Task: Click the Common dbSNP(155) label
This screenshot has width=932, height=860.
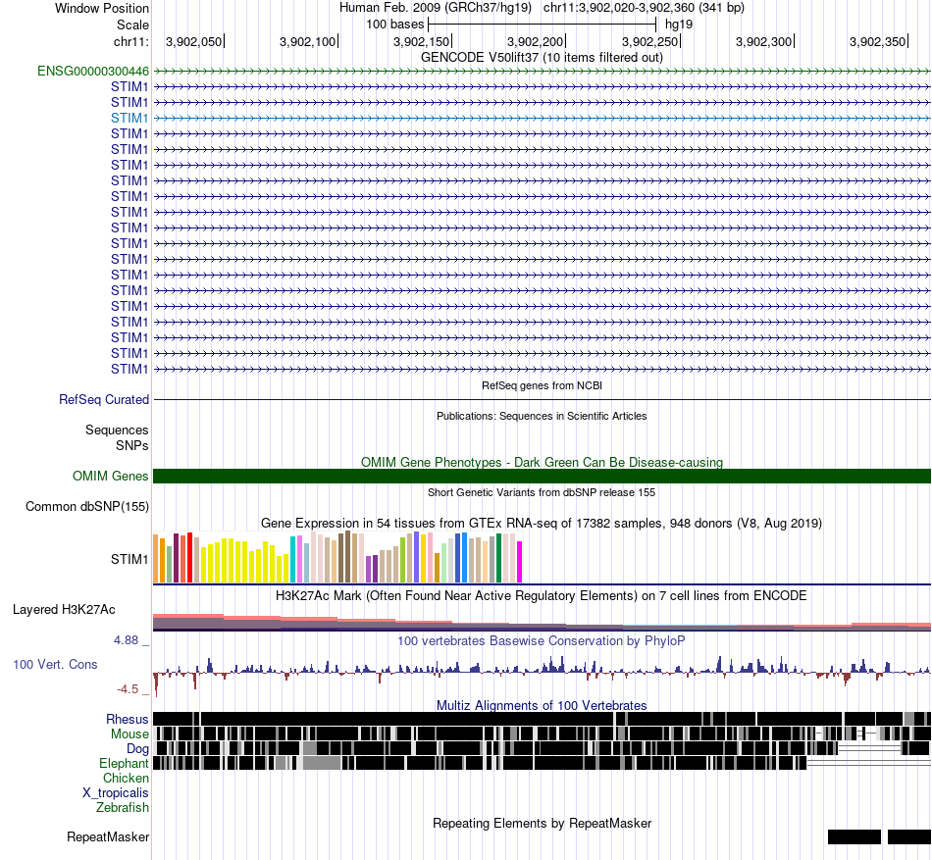Action: click(86, 507)
